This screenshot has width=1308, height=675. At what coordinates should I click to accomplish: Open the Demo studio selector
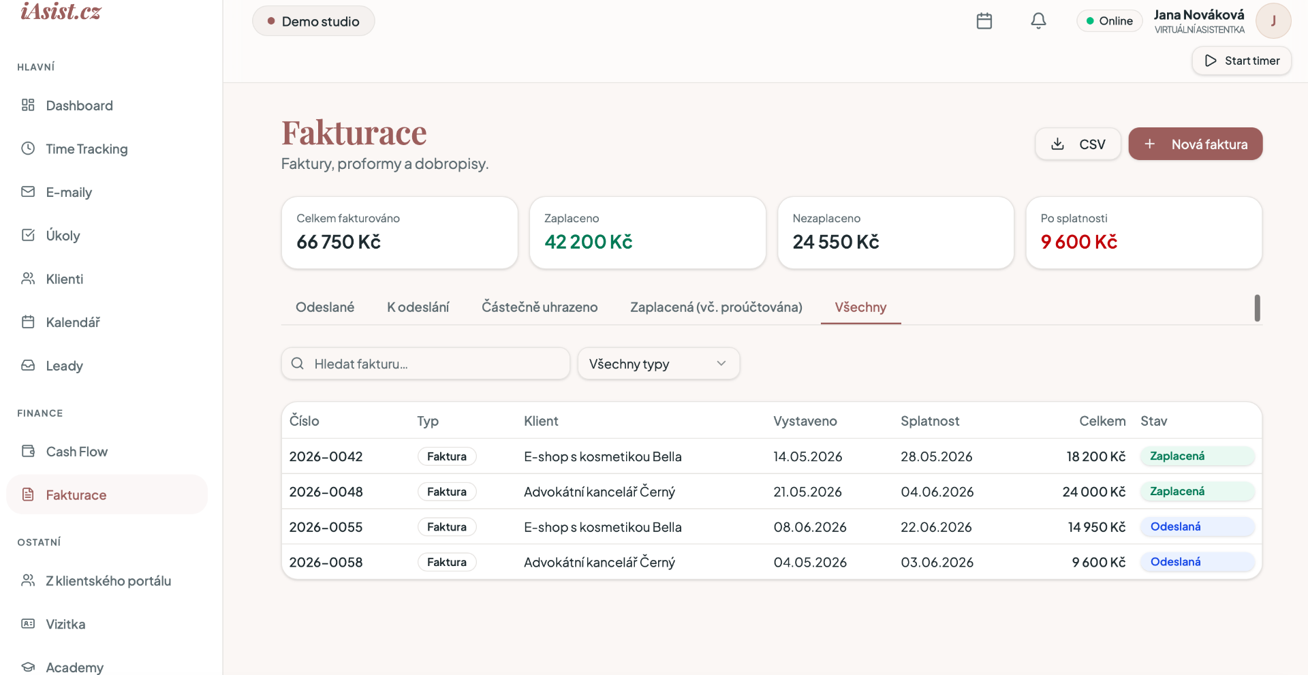(x=313, y=21)
